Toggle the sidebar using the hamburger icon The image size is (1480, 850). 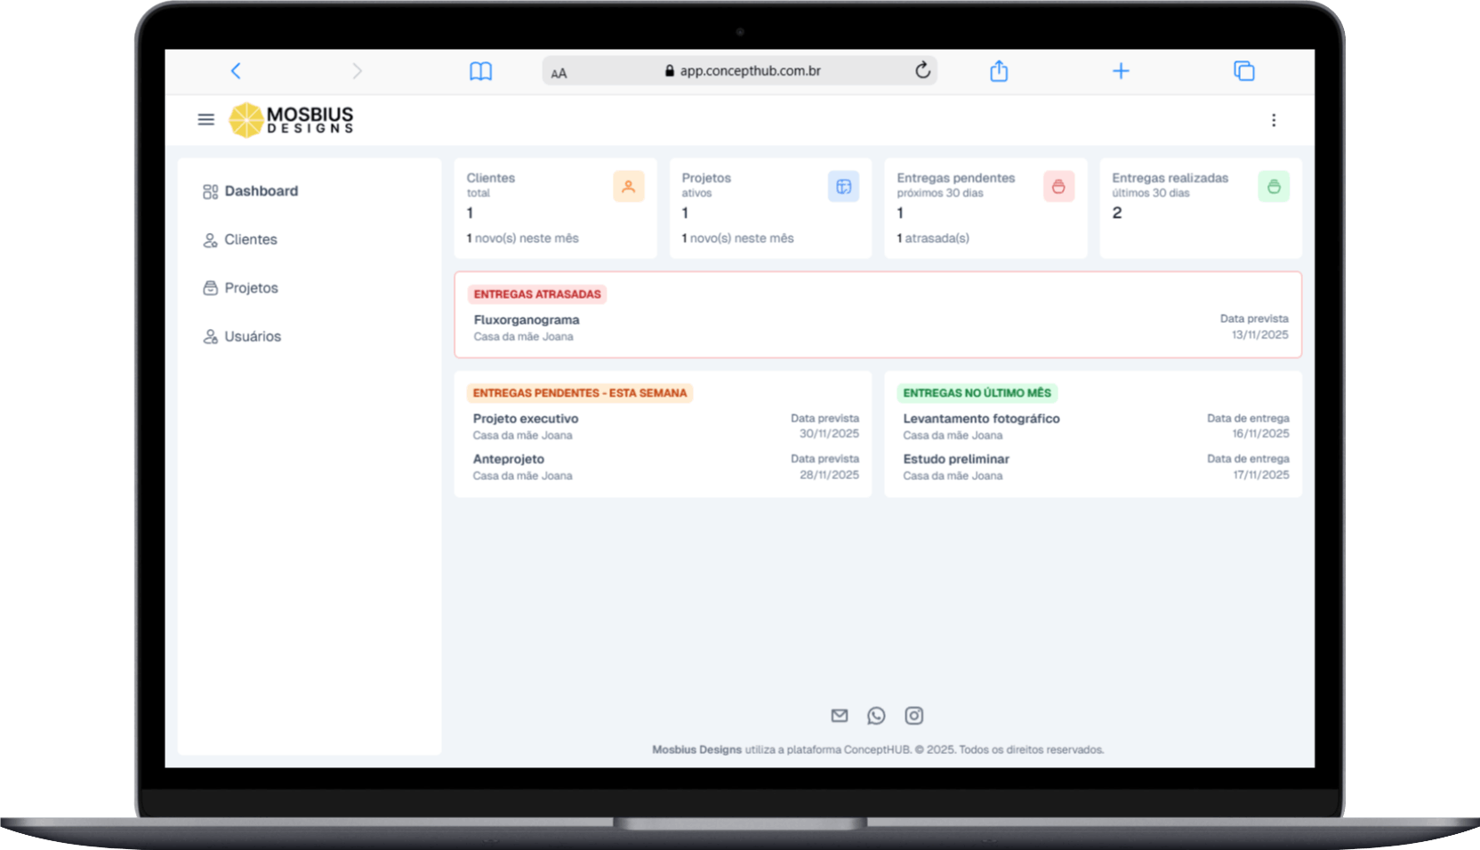coord(205,119)
